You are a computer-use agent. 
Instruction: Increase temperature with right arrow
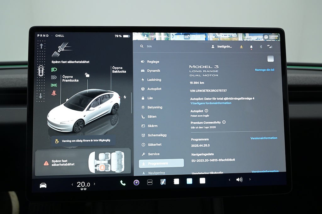pos(94,184)
